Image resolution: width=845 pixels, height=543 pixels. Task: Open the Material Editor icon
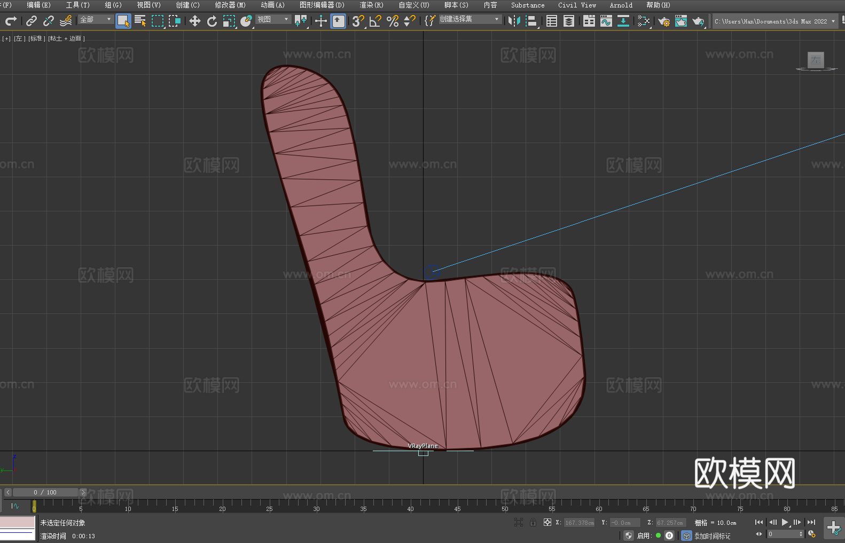644,21
